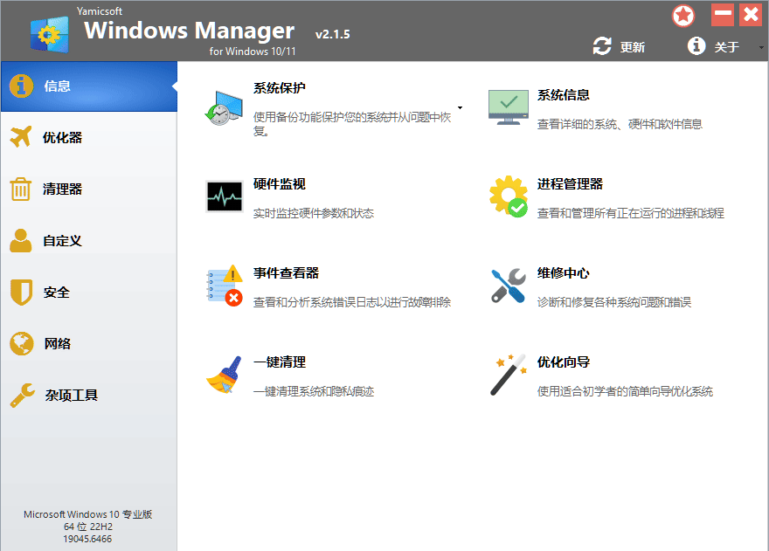Click the About (关于) button
The image size is (769, 551).
(714, 47)
